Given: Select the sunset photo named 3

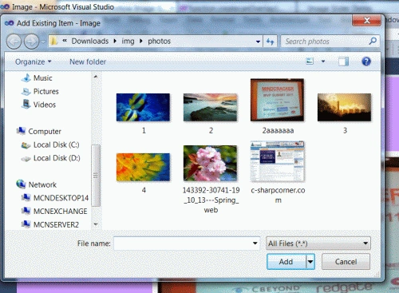Looking at the screenshot, I should pos(344,107).
